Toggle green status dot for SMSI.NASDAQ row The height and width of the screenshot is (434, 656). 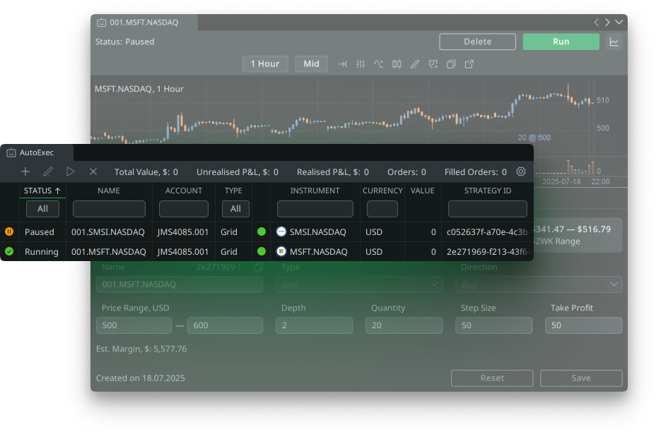coord(262,231)
